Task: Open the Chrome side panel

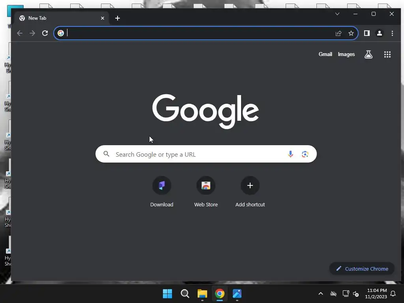Action: pyautogui.click(x=367, y=33)
